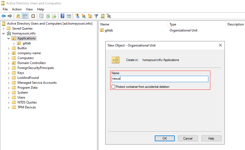Click Domain Controllers OU icon

point(14,63)
